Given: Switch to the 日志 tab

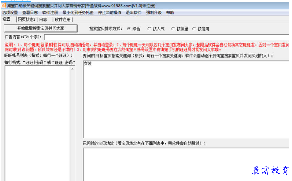Looking at the screenshot, I should 43,19.
